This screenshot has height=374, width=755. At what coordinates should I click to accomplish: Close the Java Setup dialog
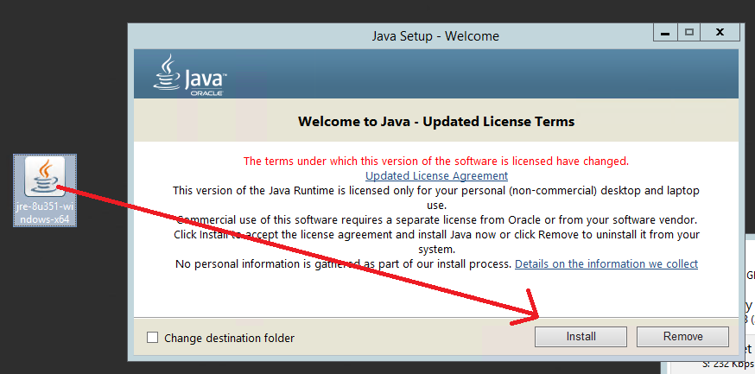point(720,32)
